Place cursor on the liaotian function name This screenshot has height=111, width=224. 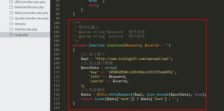click(115, 45)
